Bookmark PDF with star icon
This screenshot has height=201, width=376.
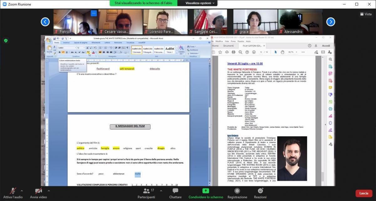coord(220,52)
